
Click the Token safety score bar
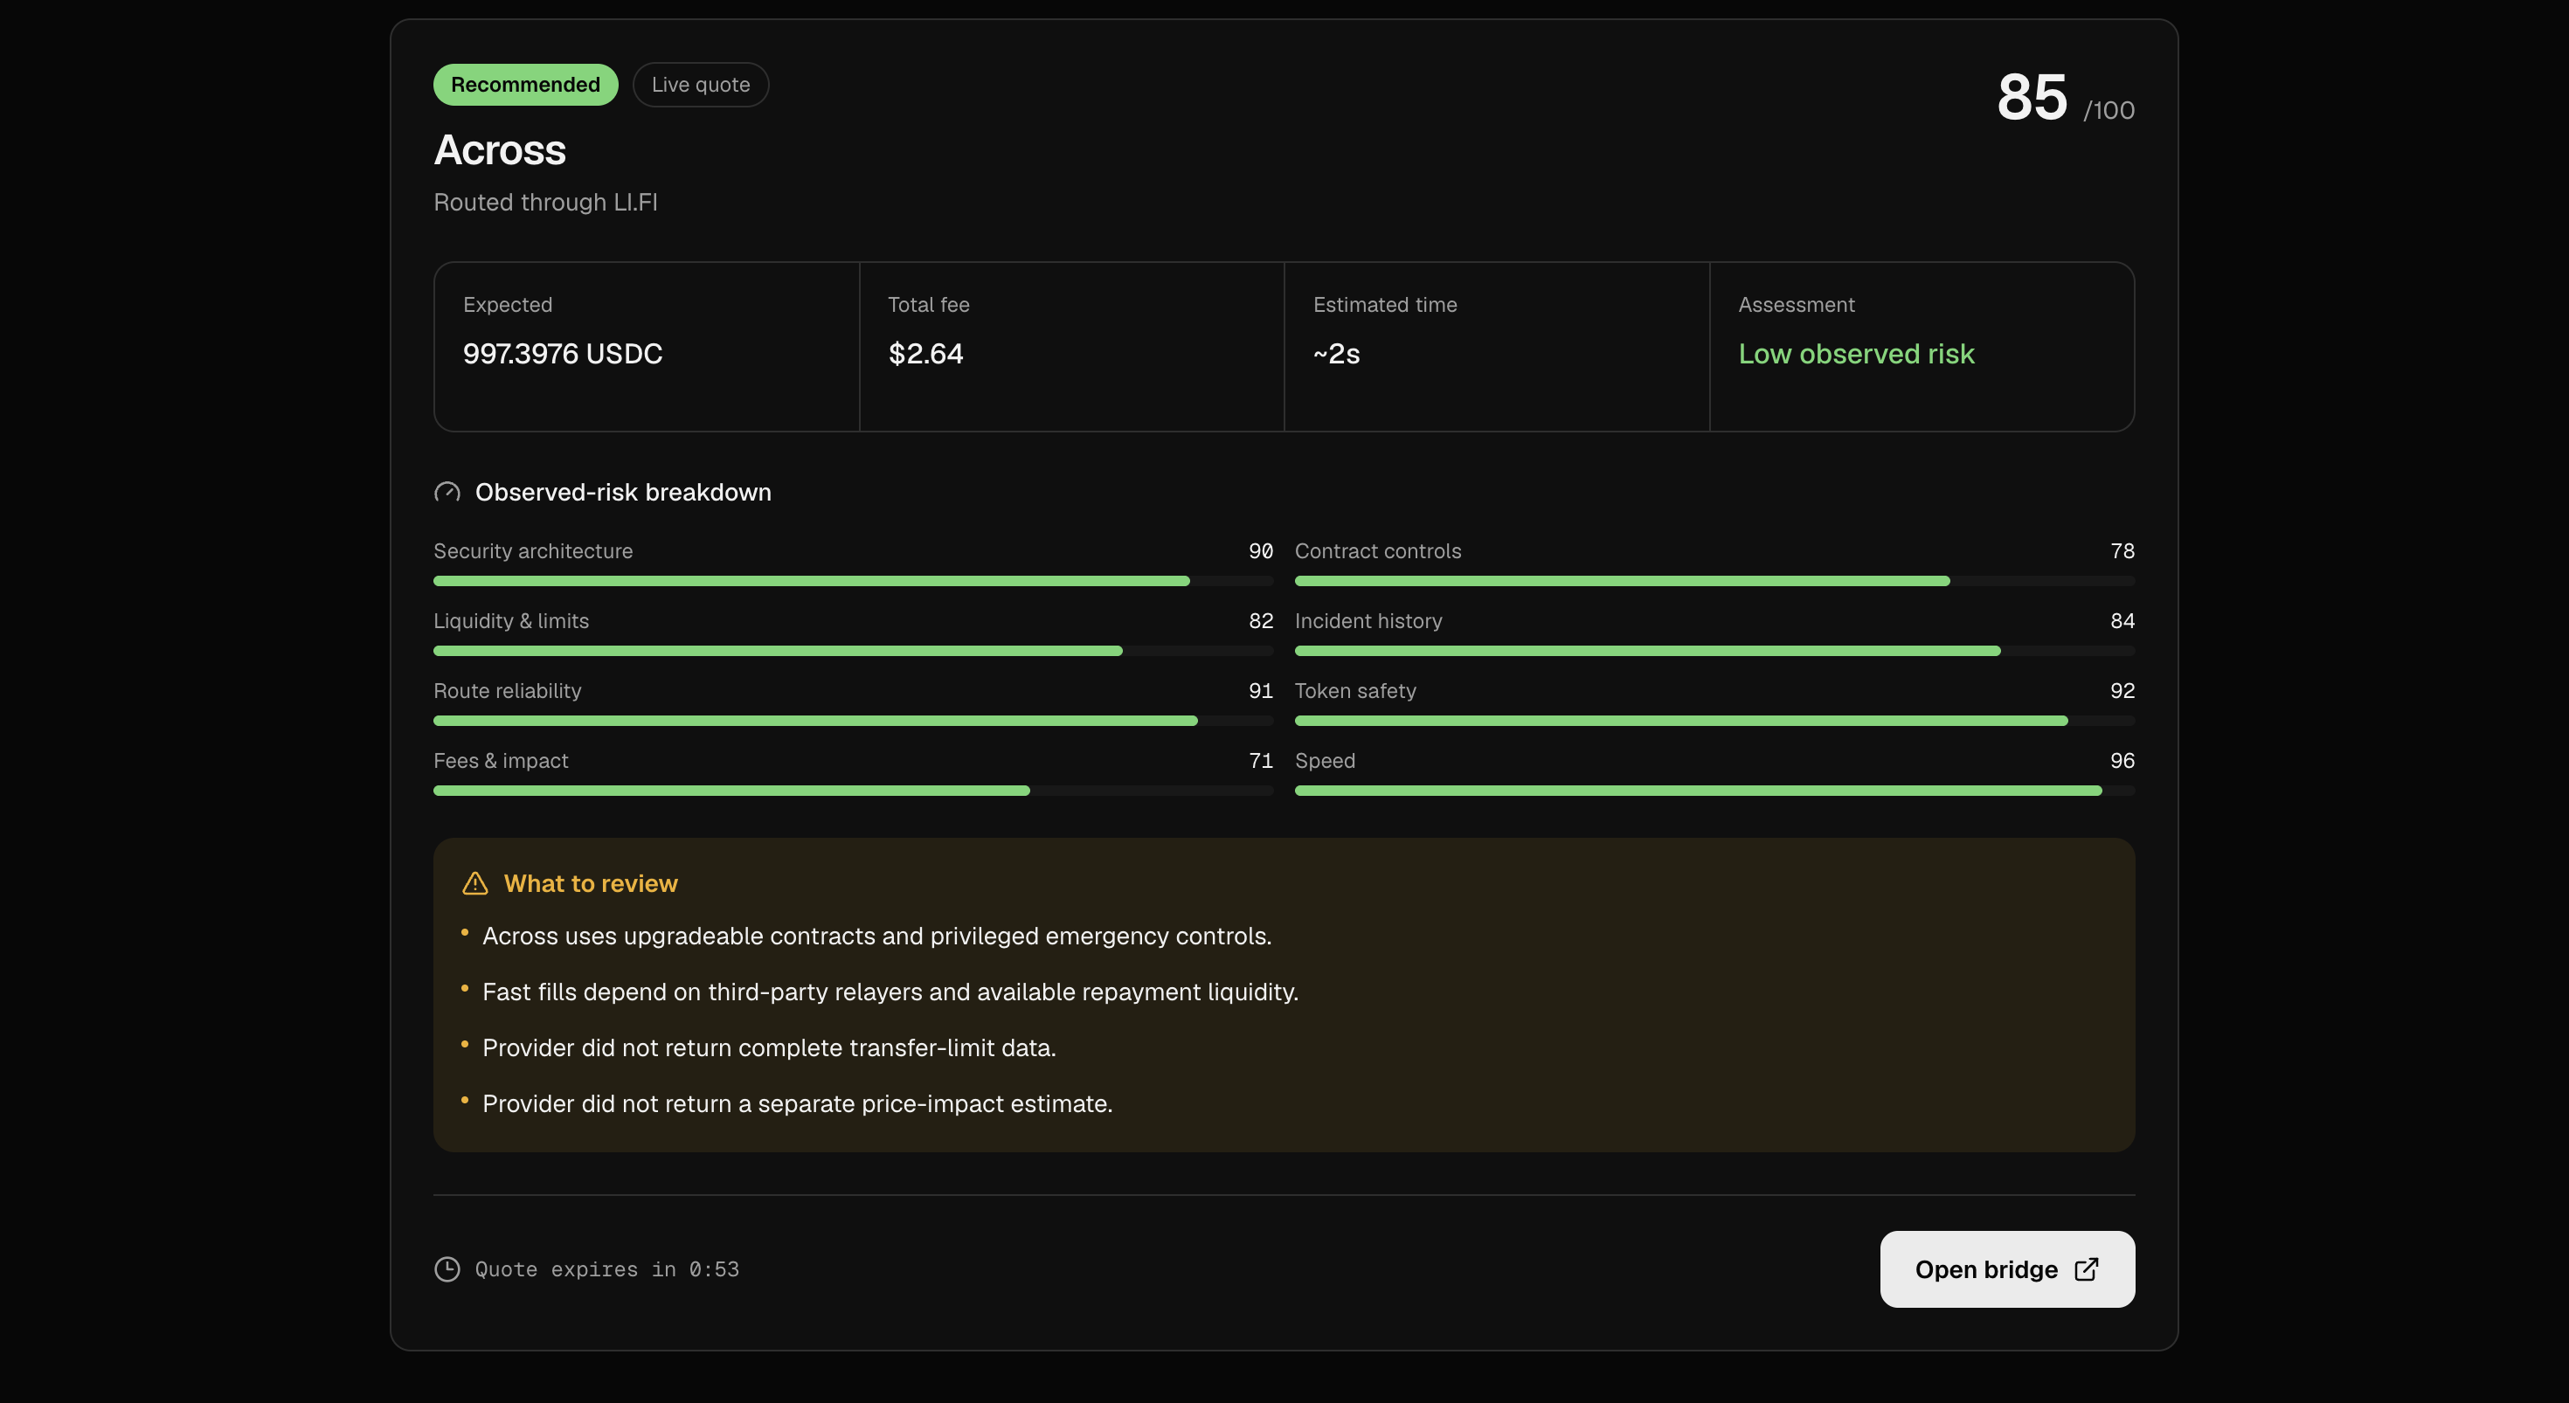[1714, 720]
